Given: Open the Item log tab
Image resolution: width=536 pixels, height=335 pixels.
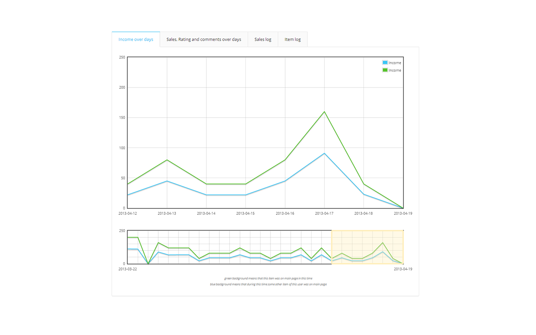Looking at the screenshot, I should (x=293, y=39).
